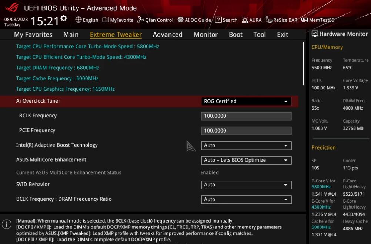Open AURA lighting settings
Screen dimensions: 371x244
coord(252,20)
